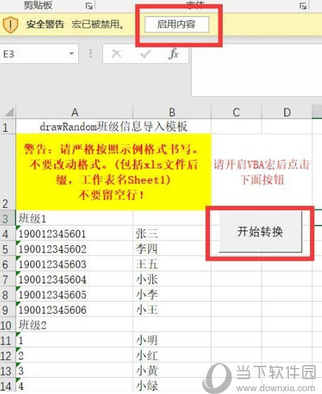Click the fx Insert Function icon
322x394 pixels.
tap(173, 54)
